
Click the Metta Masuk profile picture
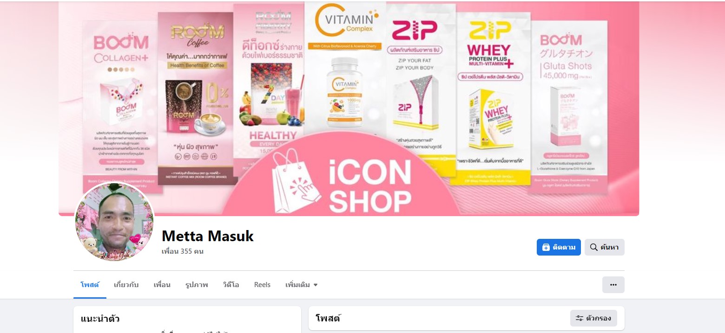114,222
